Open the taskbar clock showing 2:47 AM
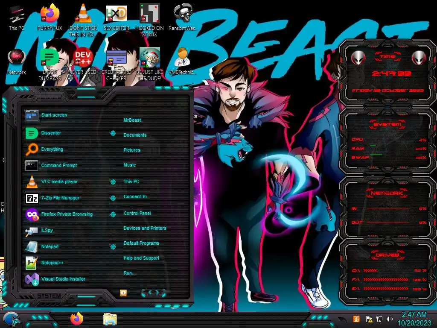This screenshot has width=437, height=328. coord(414,319)
